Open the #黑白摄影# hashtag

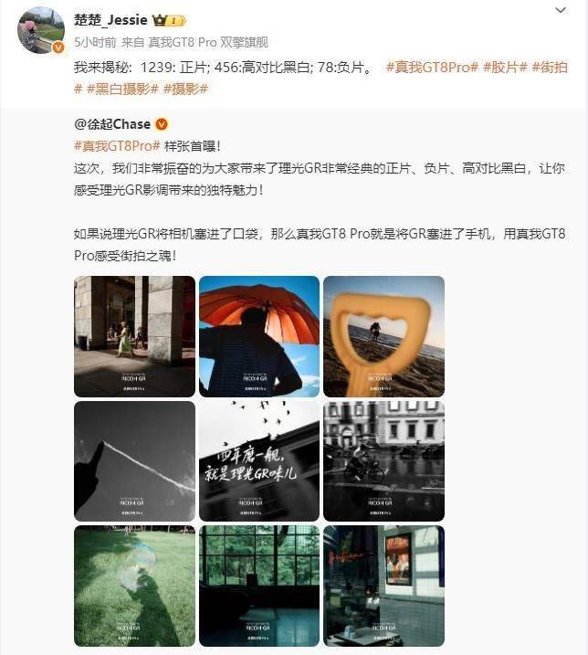pos(122,89)
